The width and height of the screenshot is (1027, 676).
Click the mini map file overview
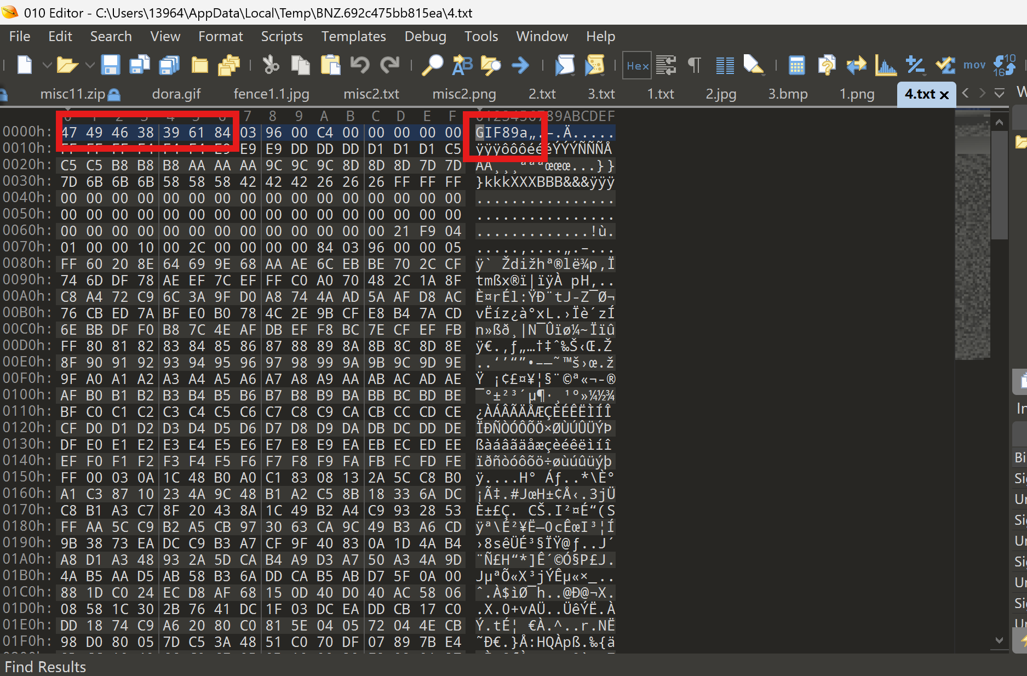pos(973,236)
